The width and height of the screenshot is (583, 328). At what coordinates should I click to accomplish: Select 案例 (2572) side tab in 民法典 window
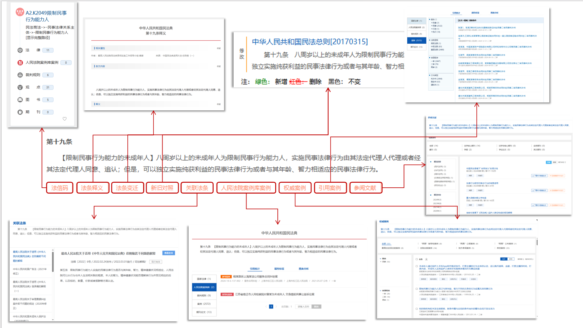tap(204, 304)
